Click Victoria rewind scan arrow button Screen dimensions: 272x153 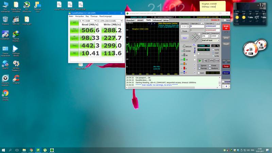coord(206,61)
